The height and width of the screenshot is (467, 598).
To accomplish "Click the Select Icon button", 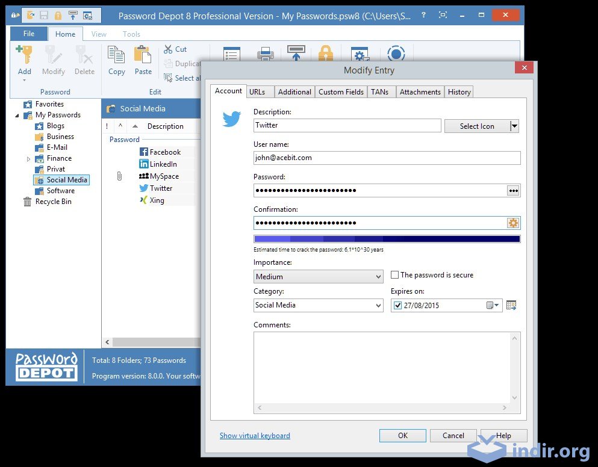I will pos(477,126).
